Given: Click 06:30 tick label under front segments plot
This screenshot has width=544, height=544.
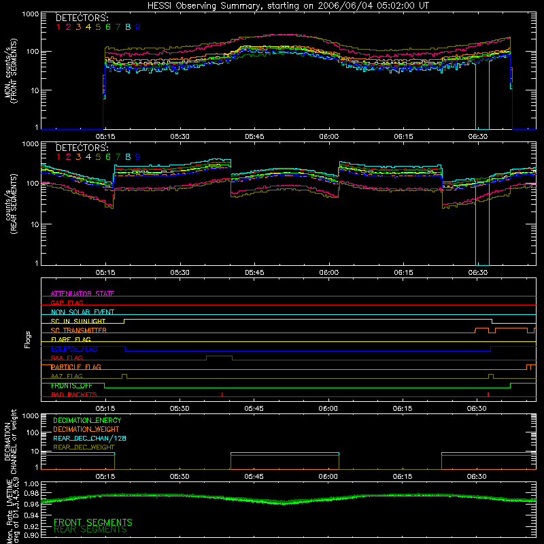Looking at the screenshot, I should [x=478, y=137].
